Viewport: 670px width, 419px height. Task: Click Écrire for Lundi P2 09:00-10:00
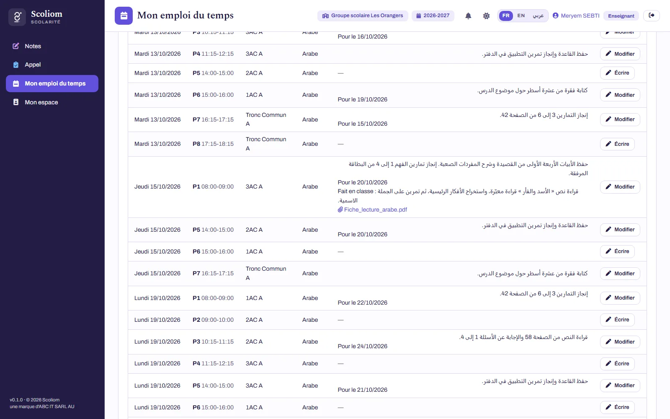pyautogui.click(x=617, y=320)
